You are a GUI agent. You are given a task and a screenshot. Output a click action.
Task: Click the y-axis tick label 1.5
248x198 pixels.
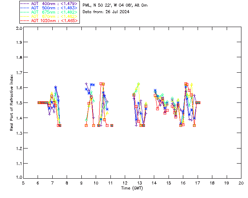pos(19,103)
